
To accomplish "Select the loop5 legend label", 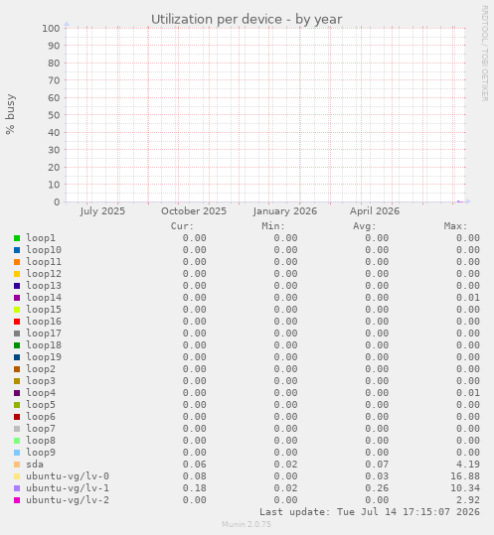I will tap(41, 405).
